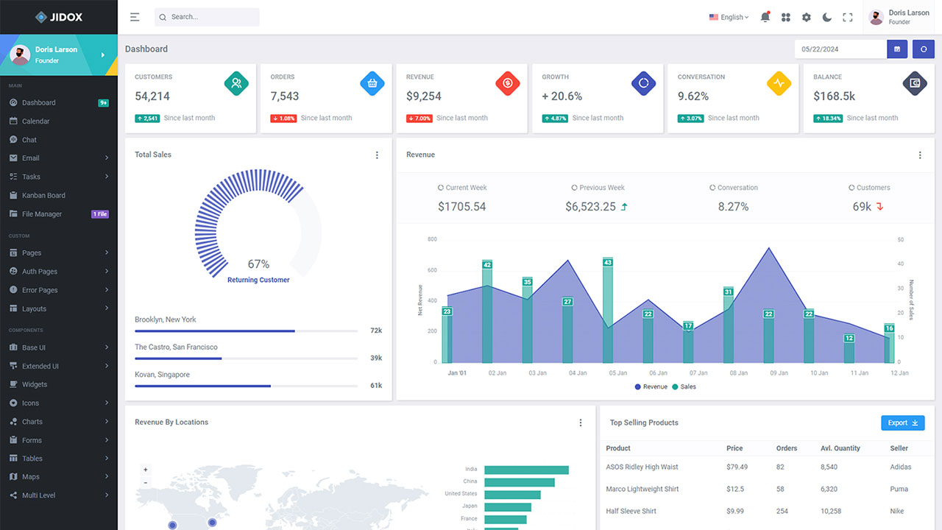This screenshot has height=530, width=942.
Task: Toggle dark mode with the moon icon
Action: (x=826, y=16)
